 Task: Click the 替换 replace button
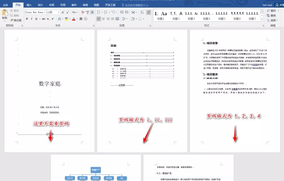(271, 15)
